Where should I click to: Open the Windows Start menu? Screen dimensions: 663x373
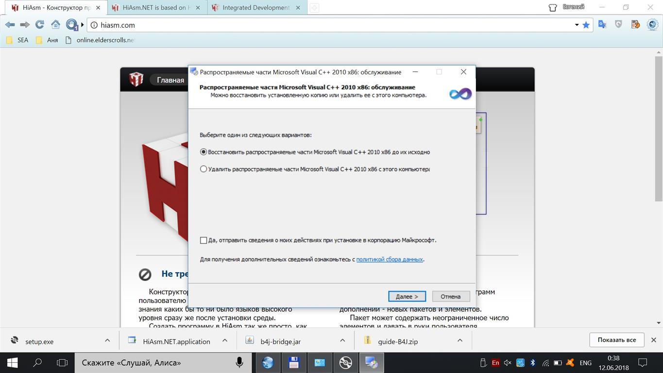coord(12,362)
